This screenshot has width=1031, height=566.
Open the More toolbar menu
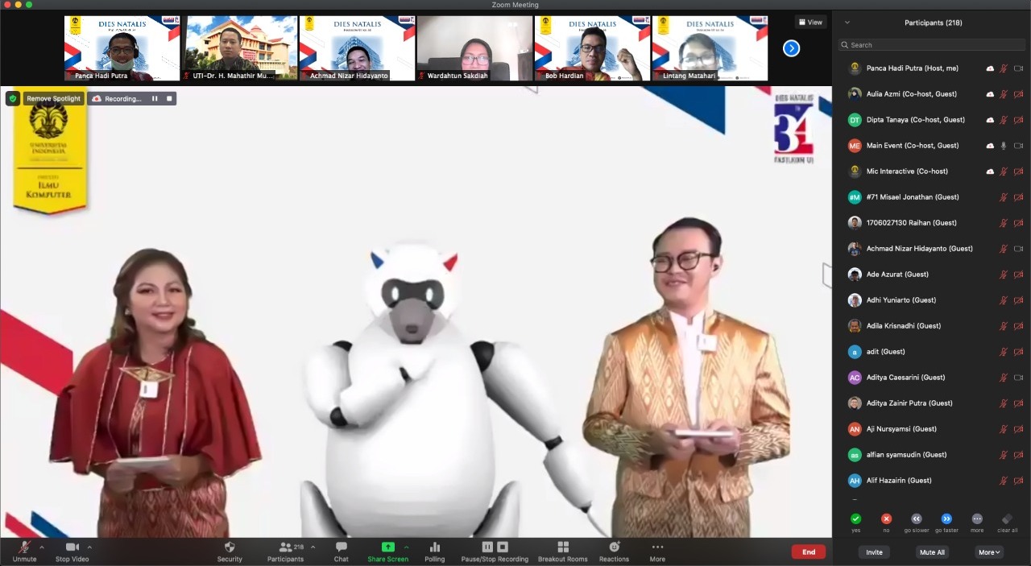coord(657,552)
